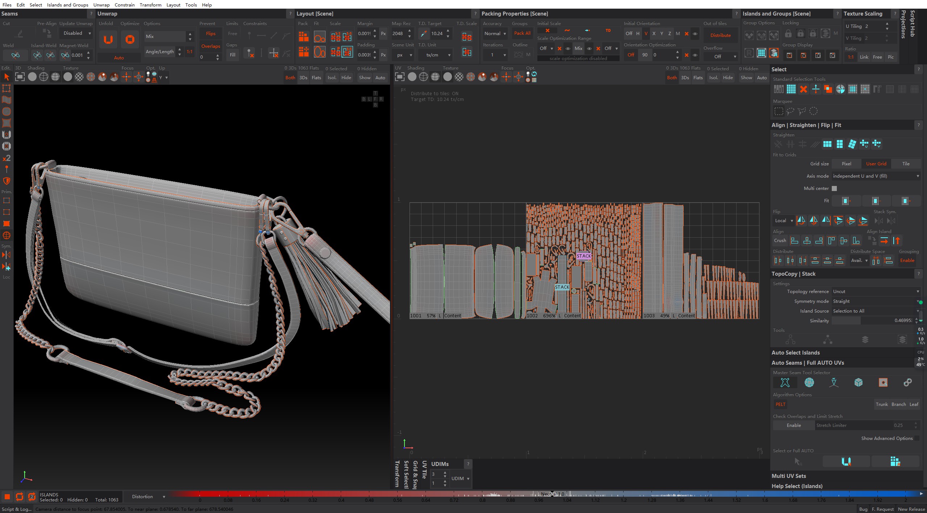Select User Grid as grid size
The height and width of the screenshot is (513, 927).
[x=876, y=164]
